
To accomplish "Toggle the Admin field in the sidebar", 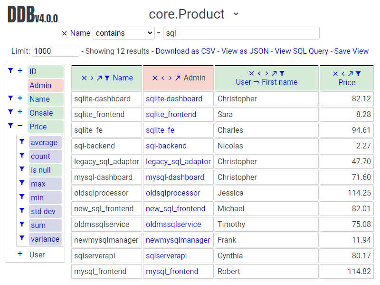I will coord(40,86).
